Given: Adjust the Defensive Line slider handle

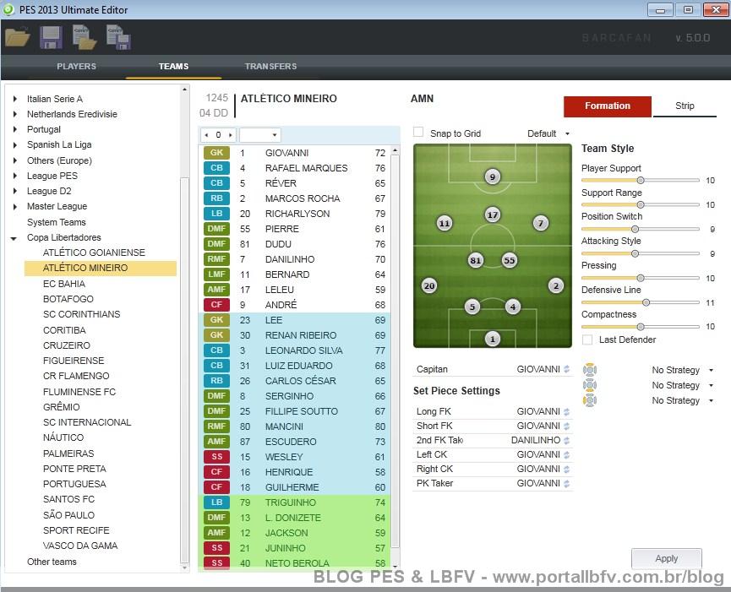Looking at the screenshot, I should click(646, 301).
